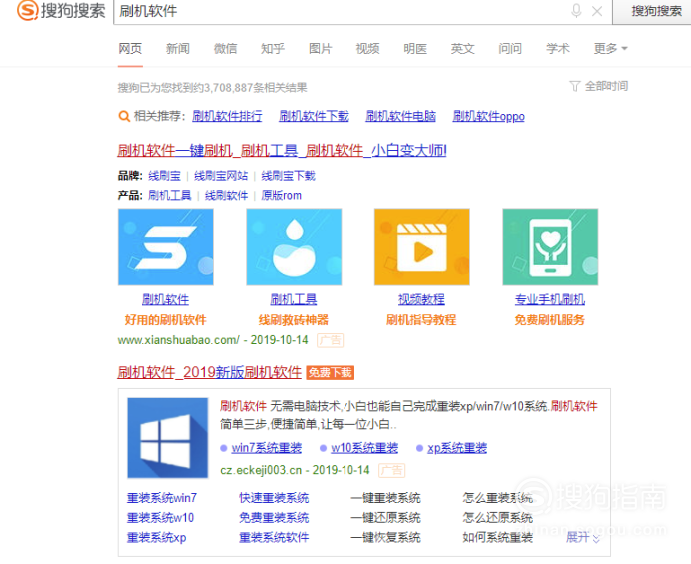Click product link 原版rom
691x564 pixels.
282,195
